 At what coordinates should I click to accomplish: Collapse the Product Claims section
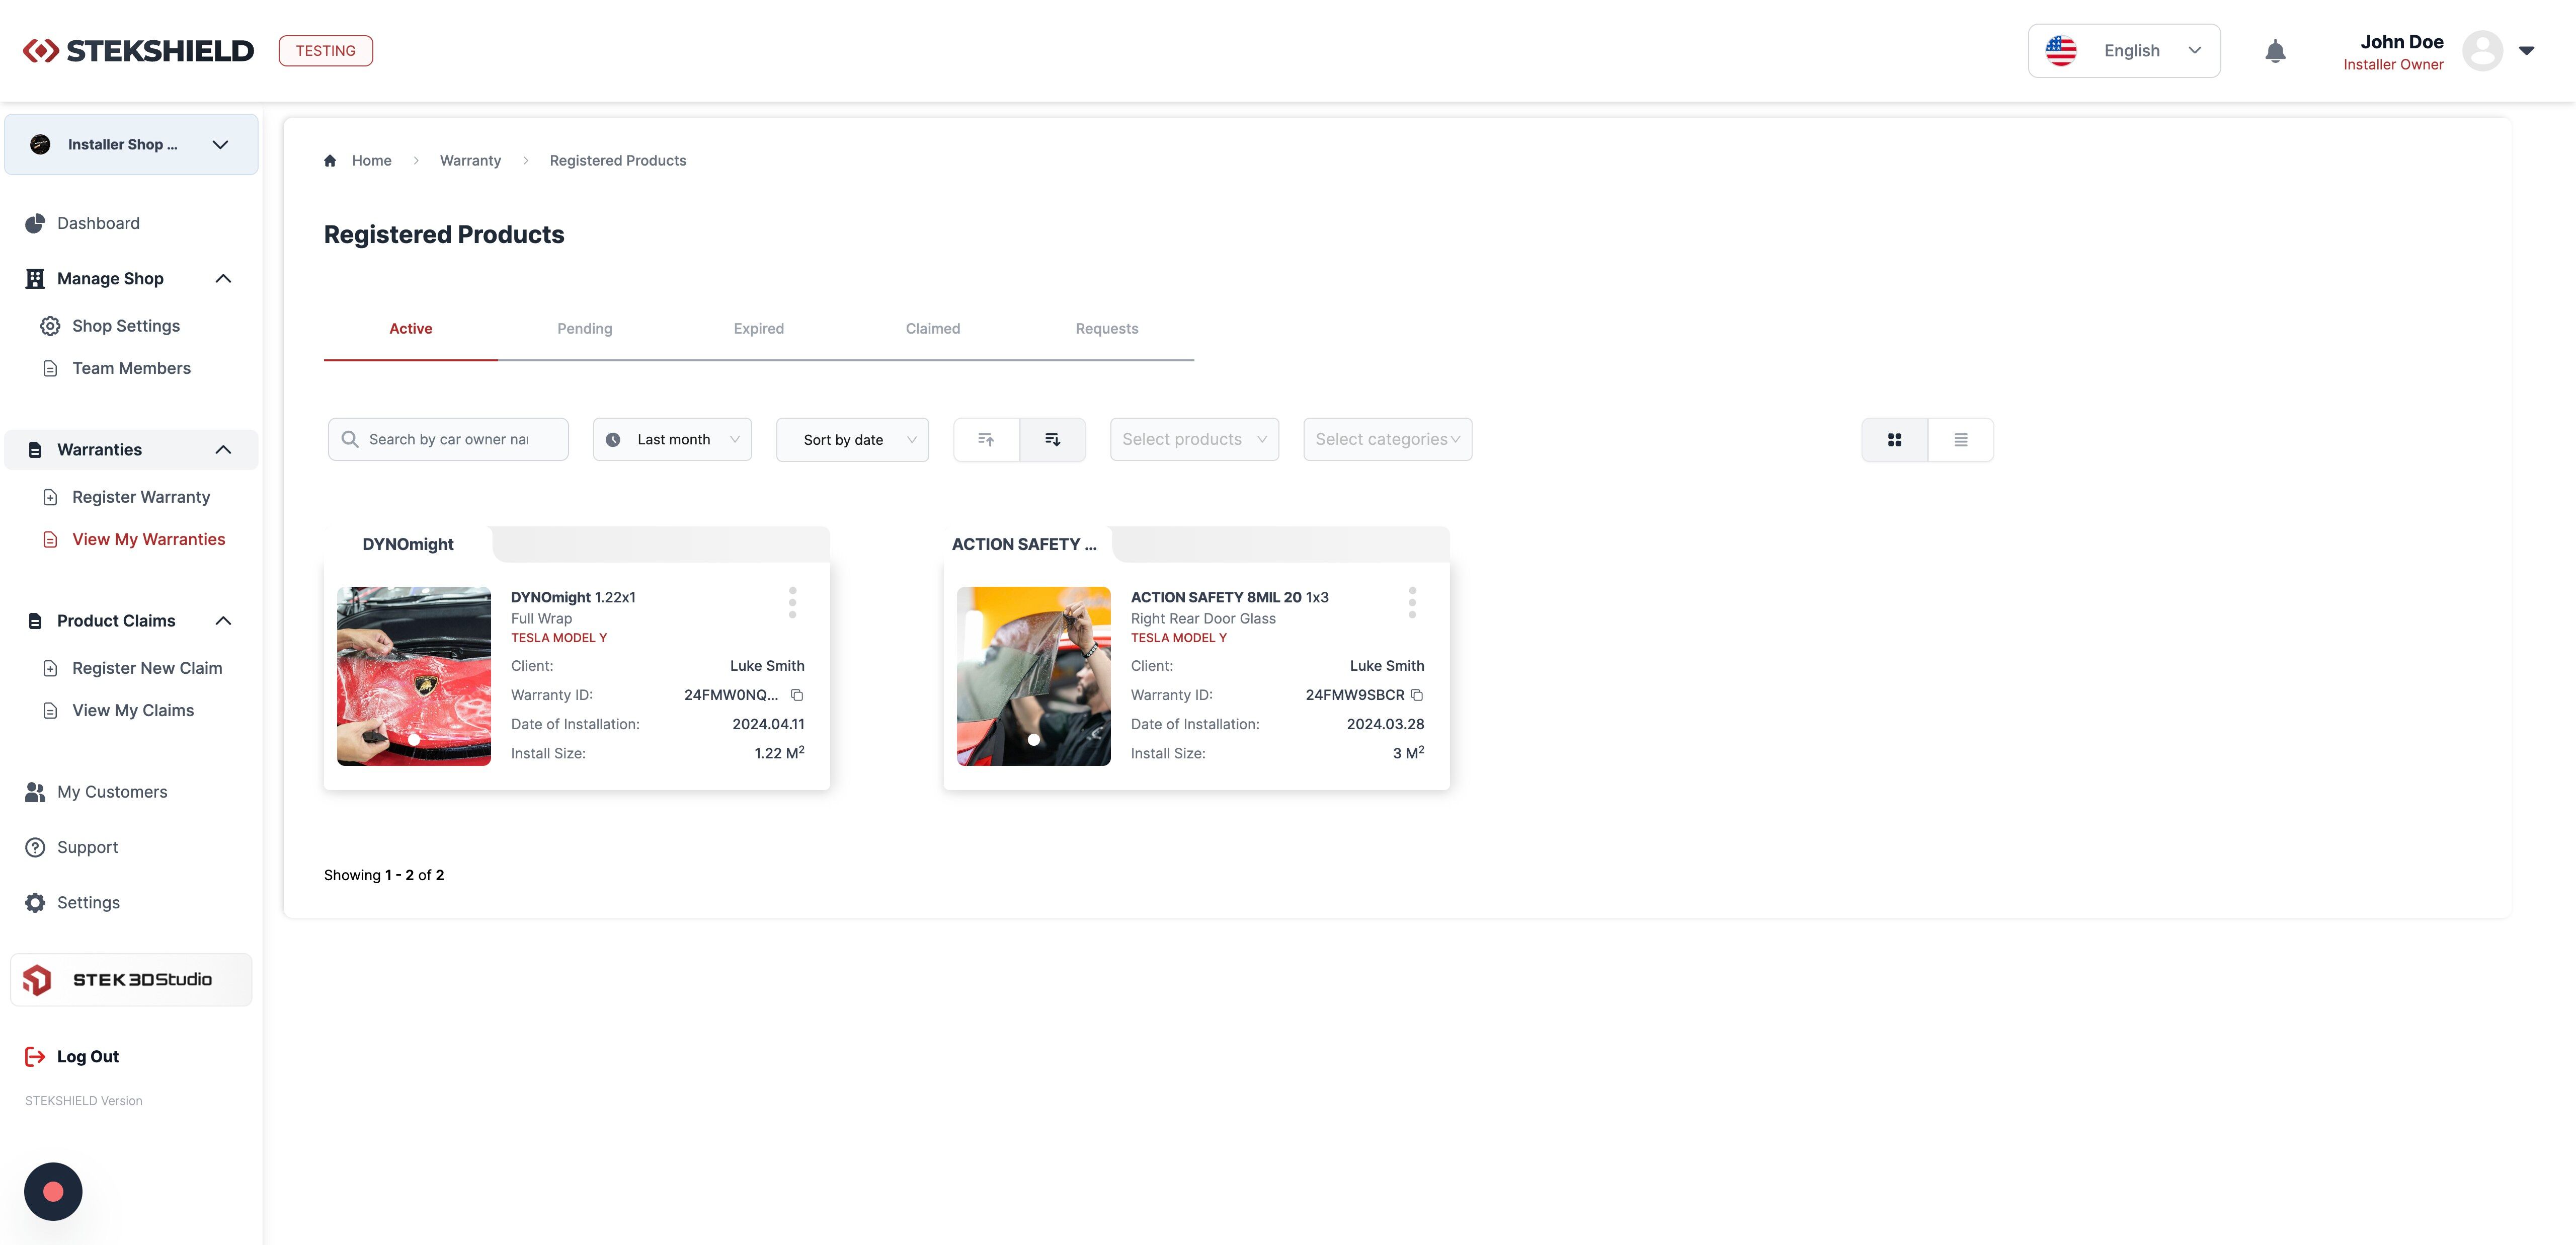pyautogui.click(x=223, y=621)
